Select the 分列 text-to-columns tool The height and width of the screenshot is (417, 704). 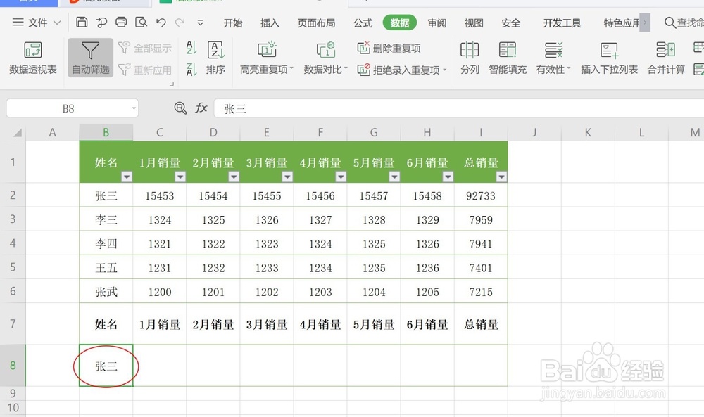(469, 57)
